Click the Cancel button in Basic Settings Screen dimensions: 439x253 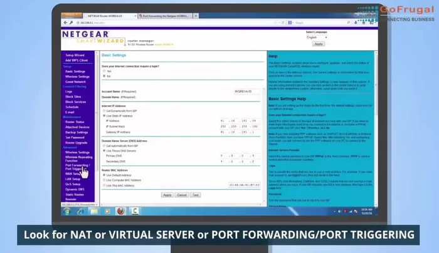point(182,195)
